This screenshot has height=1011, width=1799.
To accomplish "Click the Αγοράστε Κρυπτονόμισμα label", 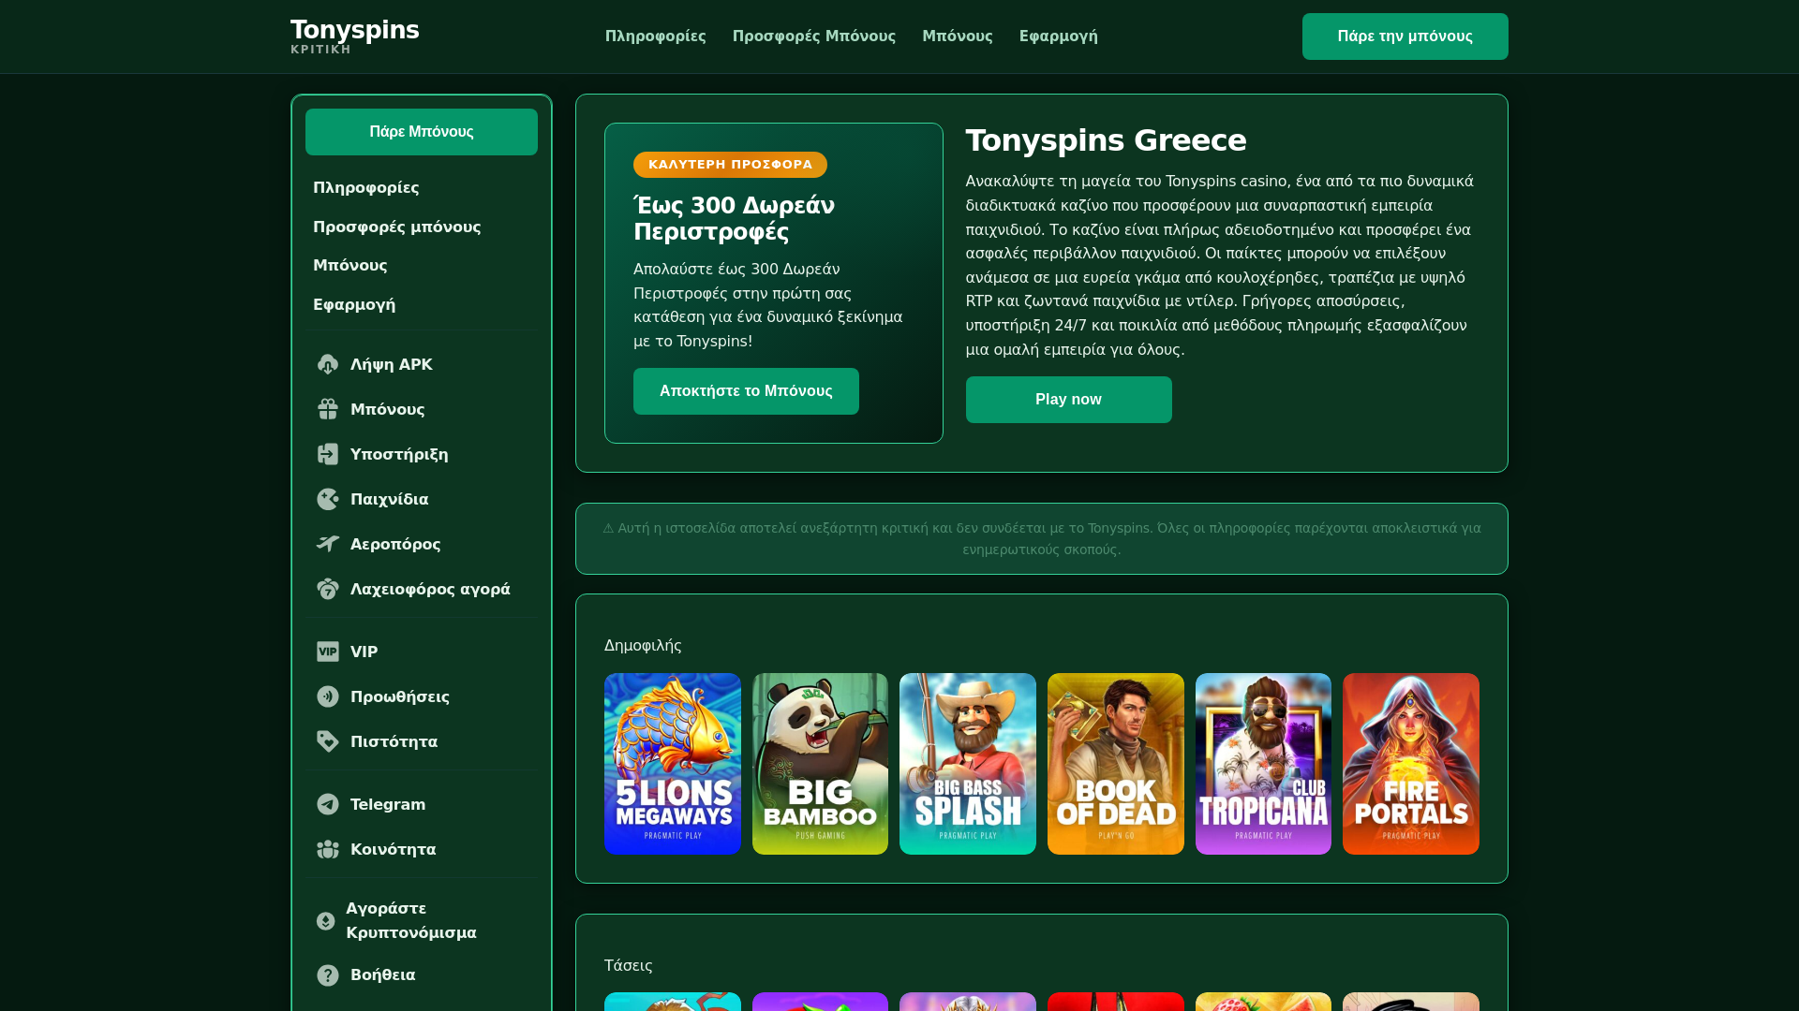I will coord(411,921).
